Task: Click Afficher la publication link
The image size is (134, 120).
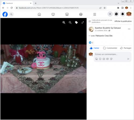Action: pos(123,21)
